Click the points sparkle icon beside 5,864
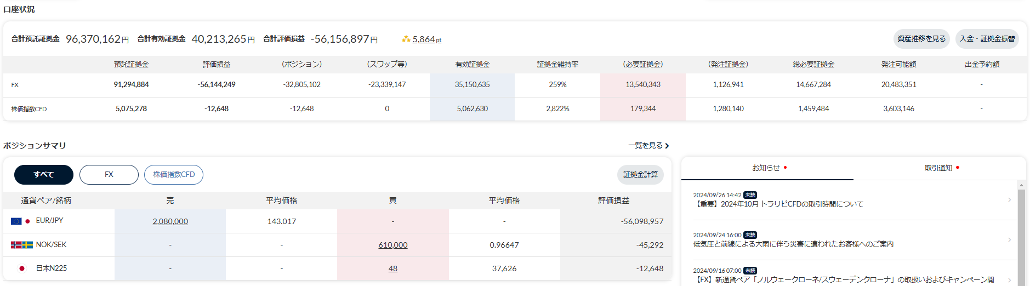Screen dimensions: 1030x286 pos(406,39)
